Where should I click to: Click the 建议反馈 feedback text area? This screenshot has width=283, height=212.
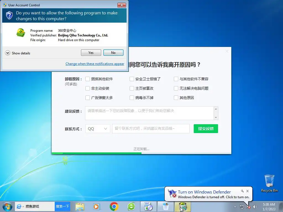click(x=150, y=113)
